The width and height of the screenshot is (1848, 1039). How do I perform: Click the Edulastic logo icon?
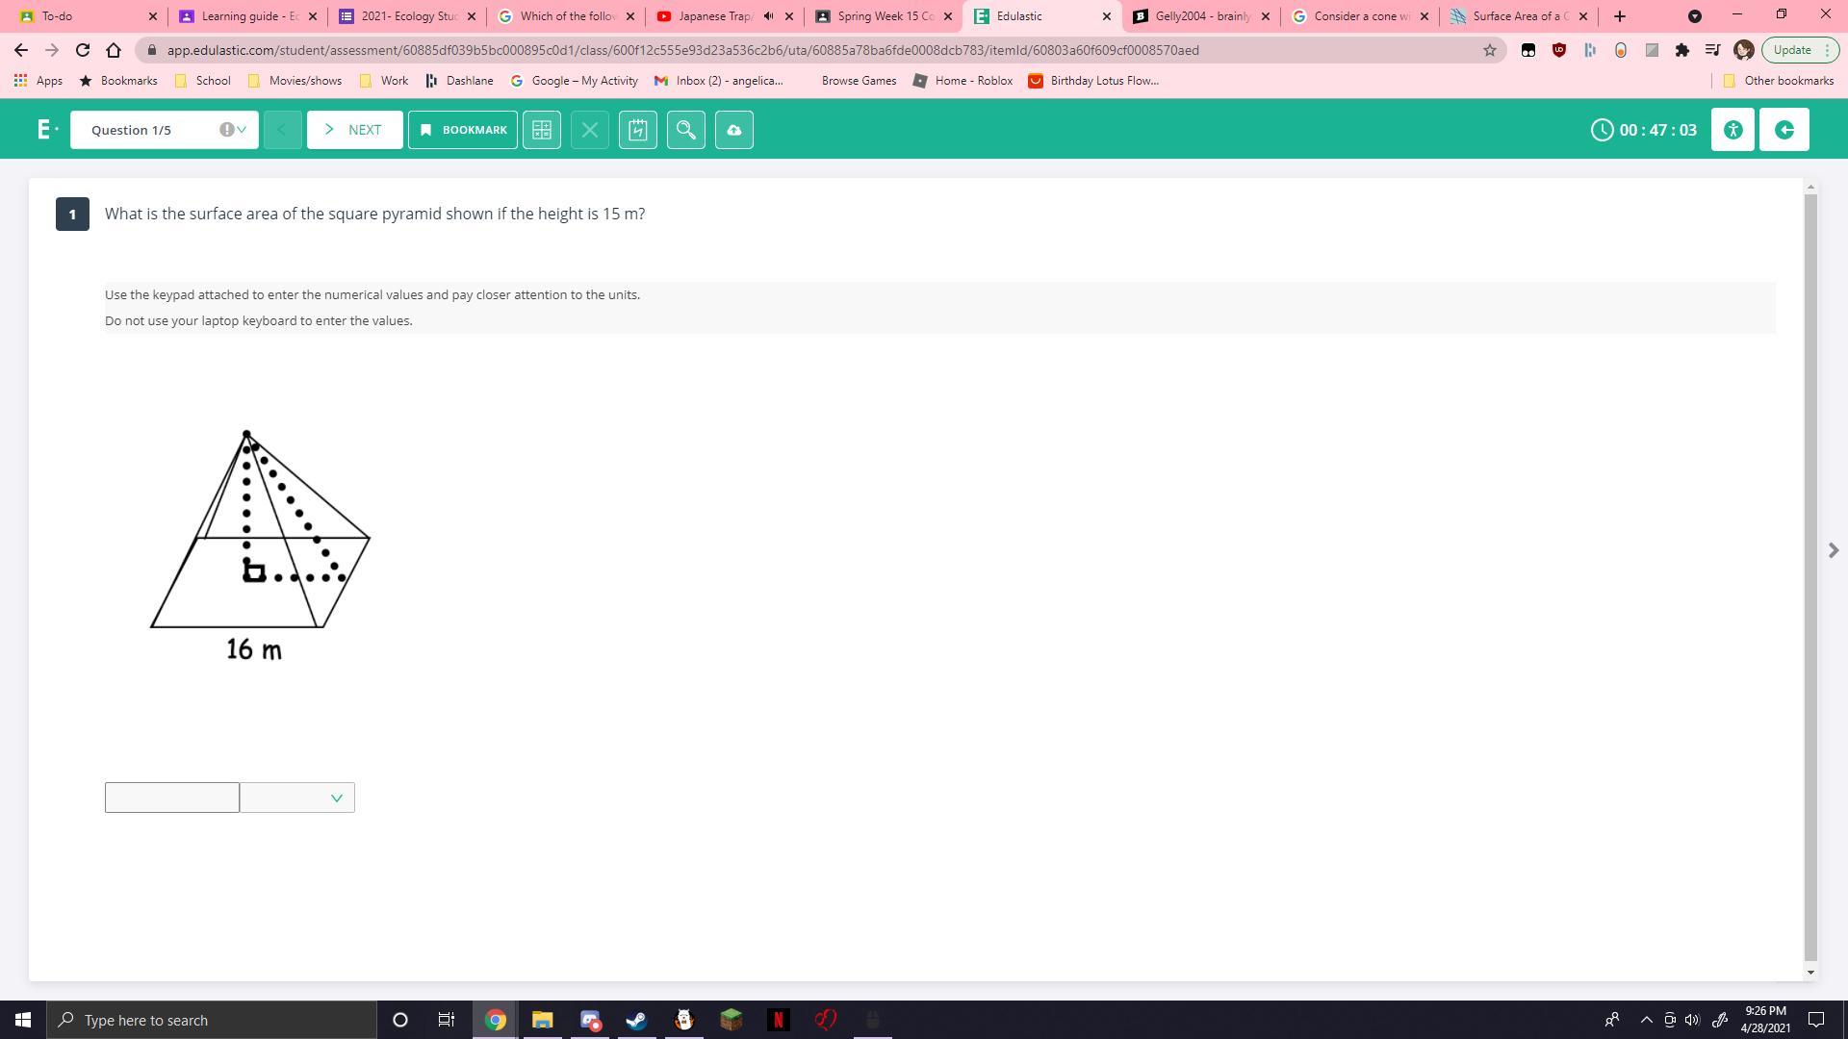[45, 130]
